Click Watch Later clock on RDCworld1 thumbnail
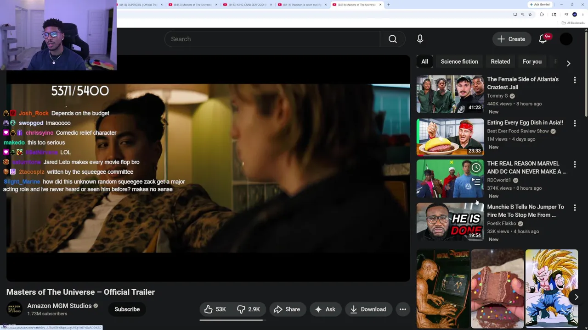The image size is (588, 330). [476, 168]
